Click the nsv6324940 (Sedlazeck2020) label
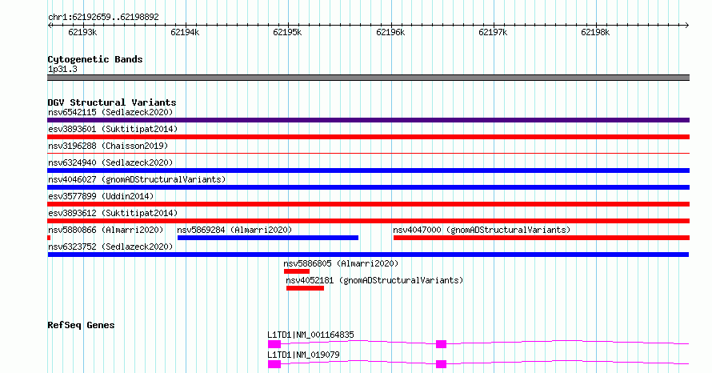The height and width of the screenshot is (373, 712). (x=110, y=162)
